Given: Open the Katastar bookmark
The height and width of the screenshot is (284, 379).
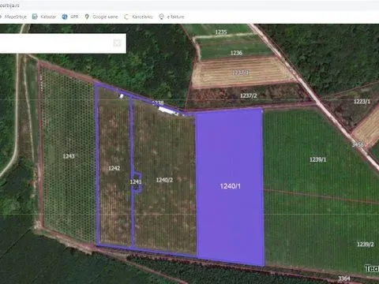Looking at the screenshot, I should (48, 17).
